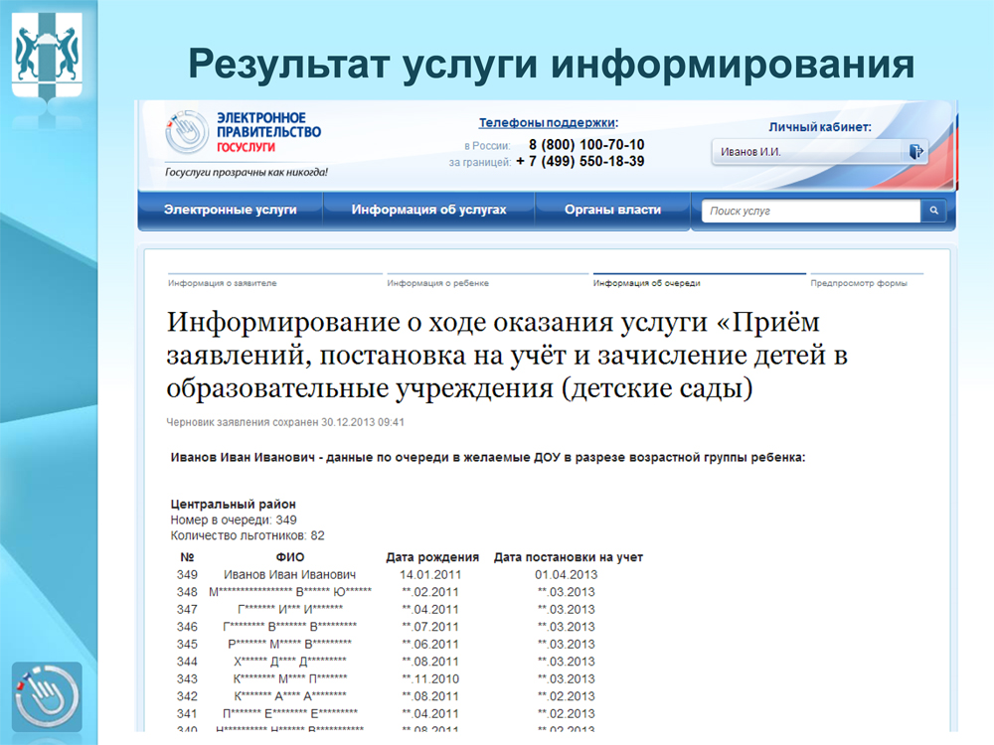Click the Gosuslugi hand logo in the header
This screenshot has width=994, height=745.
187,132
